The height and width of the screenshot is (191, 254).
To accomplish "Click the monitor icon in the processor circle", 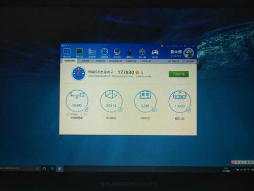I will coord(77,95).
